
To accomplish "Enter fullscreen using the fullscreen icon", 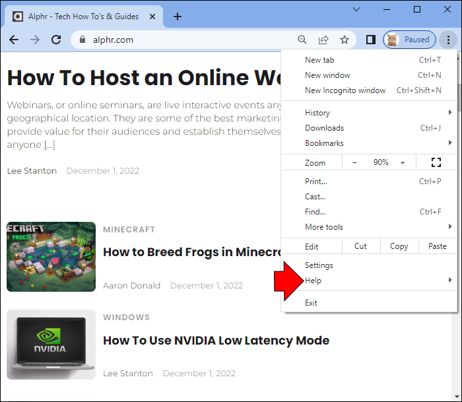I will 436,162.
